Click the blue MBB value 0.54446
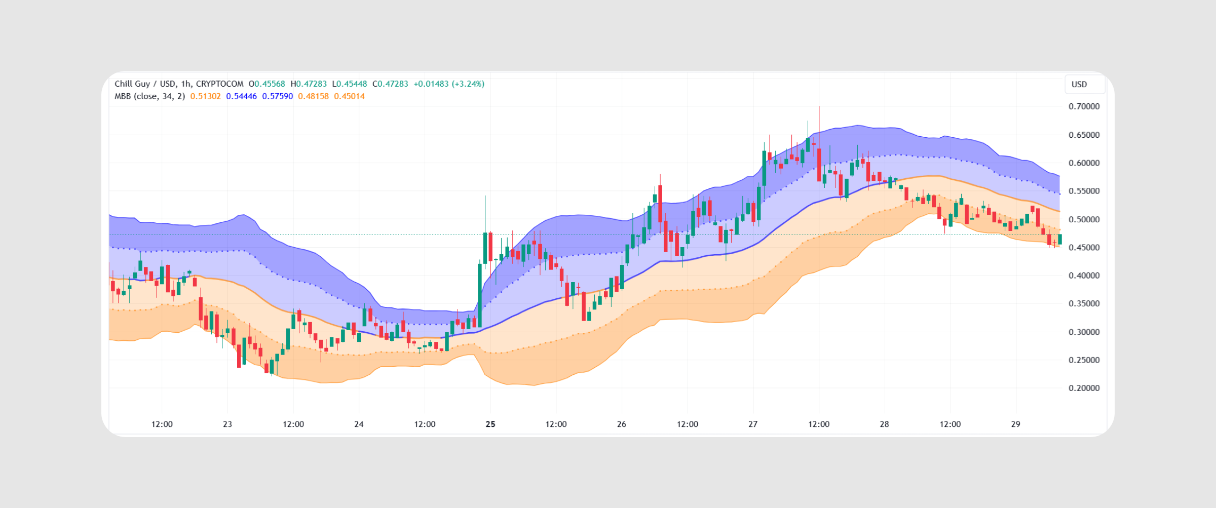Viewport: 1216px width, 508px height. [241, 96]
